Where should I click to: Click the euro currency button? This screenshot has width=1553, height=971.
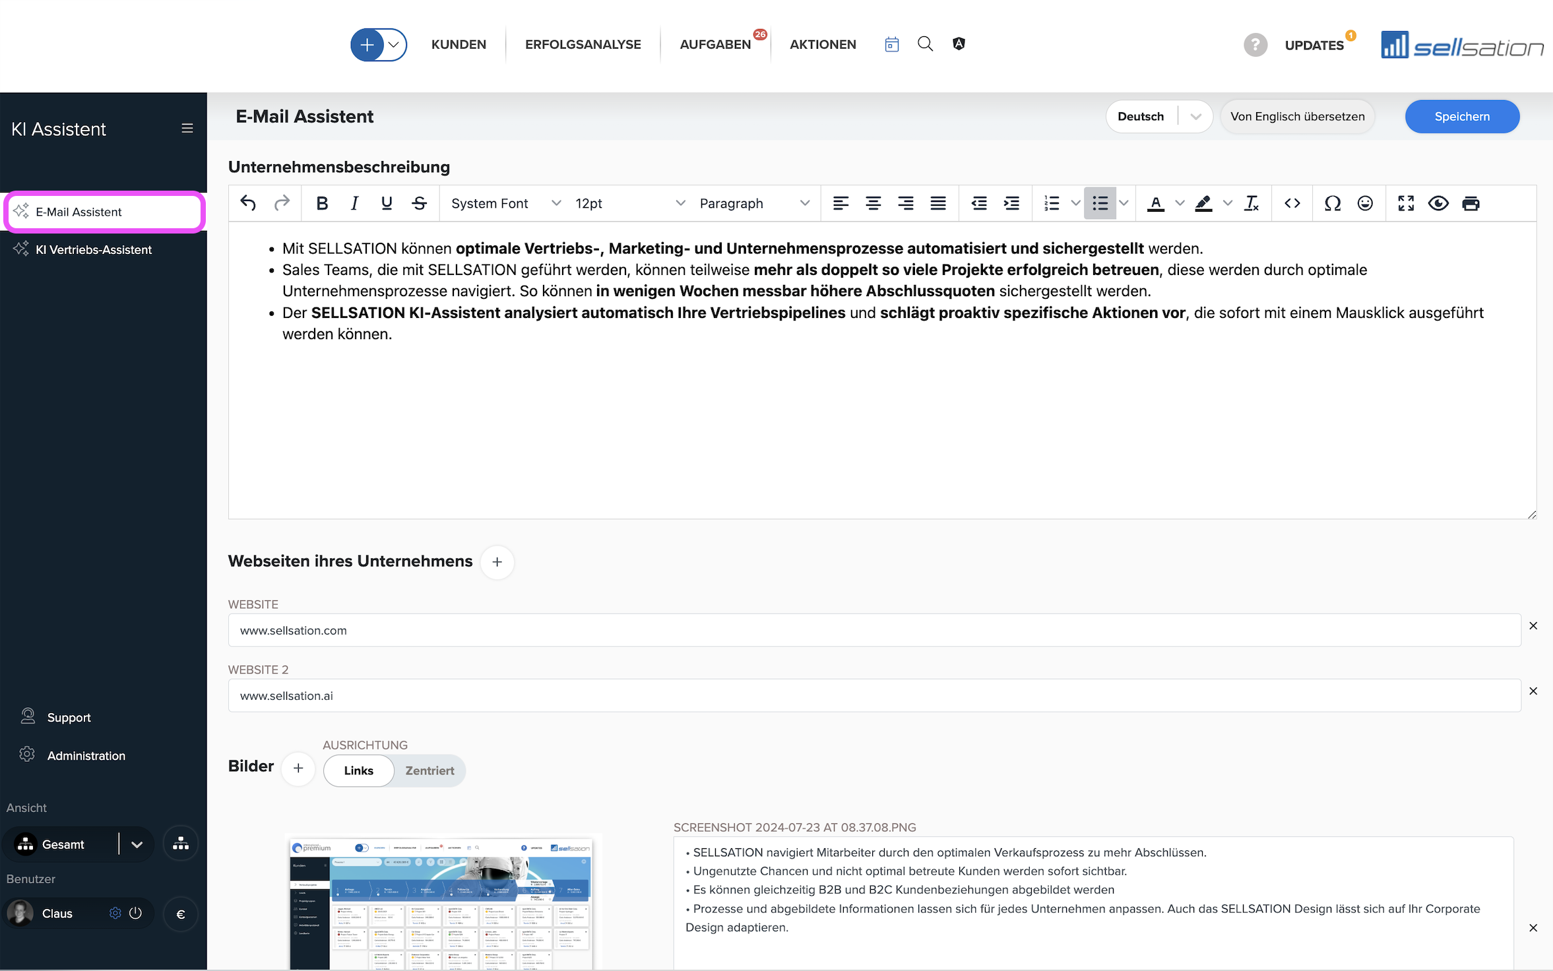(x=181, y=914)
